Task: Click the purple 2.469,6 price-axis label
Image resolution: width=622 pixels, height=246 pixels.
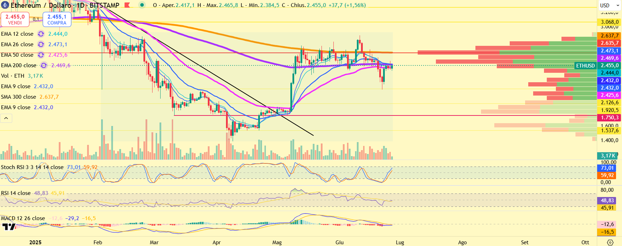Action: click(x=609, y=58)
